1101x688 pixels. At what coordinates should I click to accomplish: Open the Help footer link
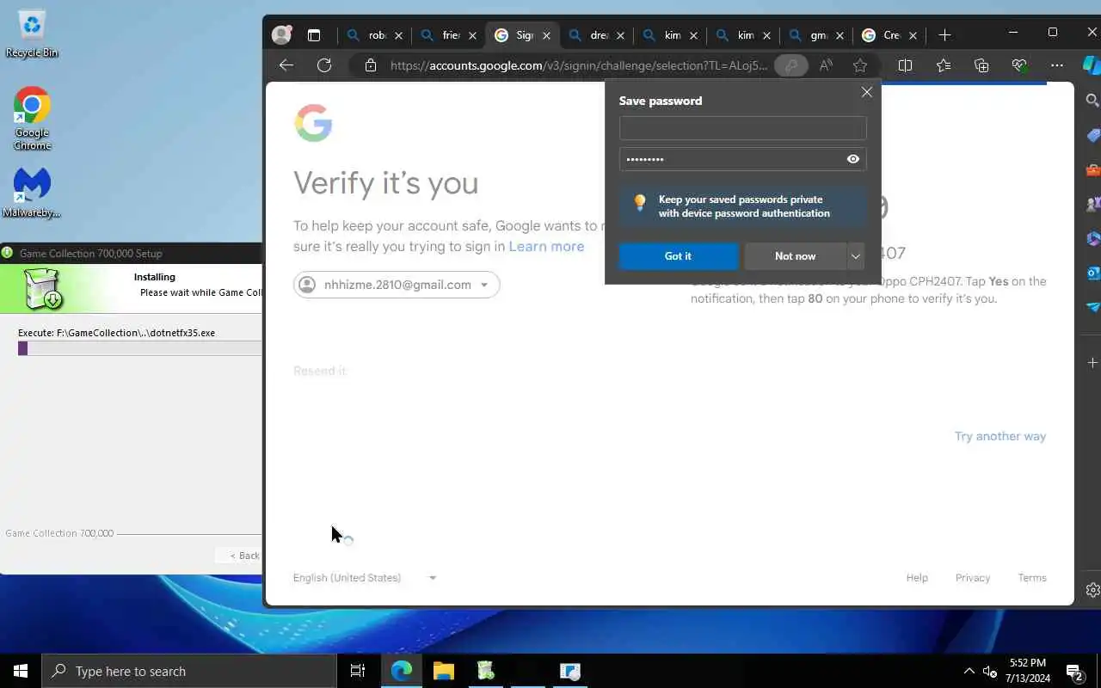917,578
